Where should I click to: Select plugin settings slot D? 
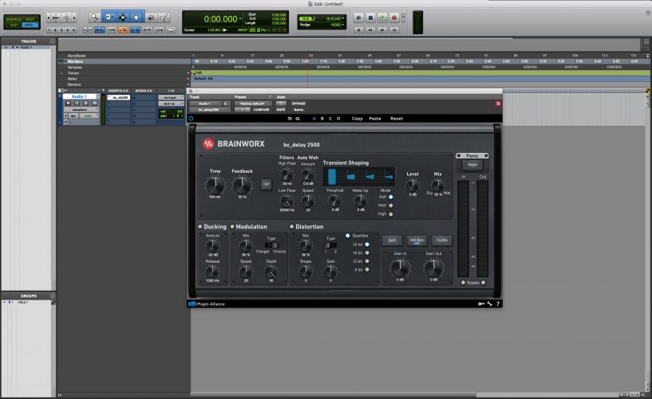click(x=338, y=119)
